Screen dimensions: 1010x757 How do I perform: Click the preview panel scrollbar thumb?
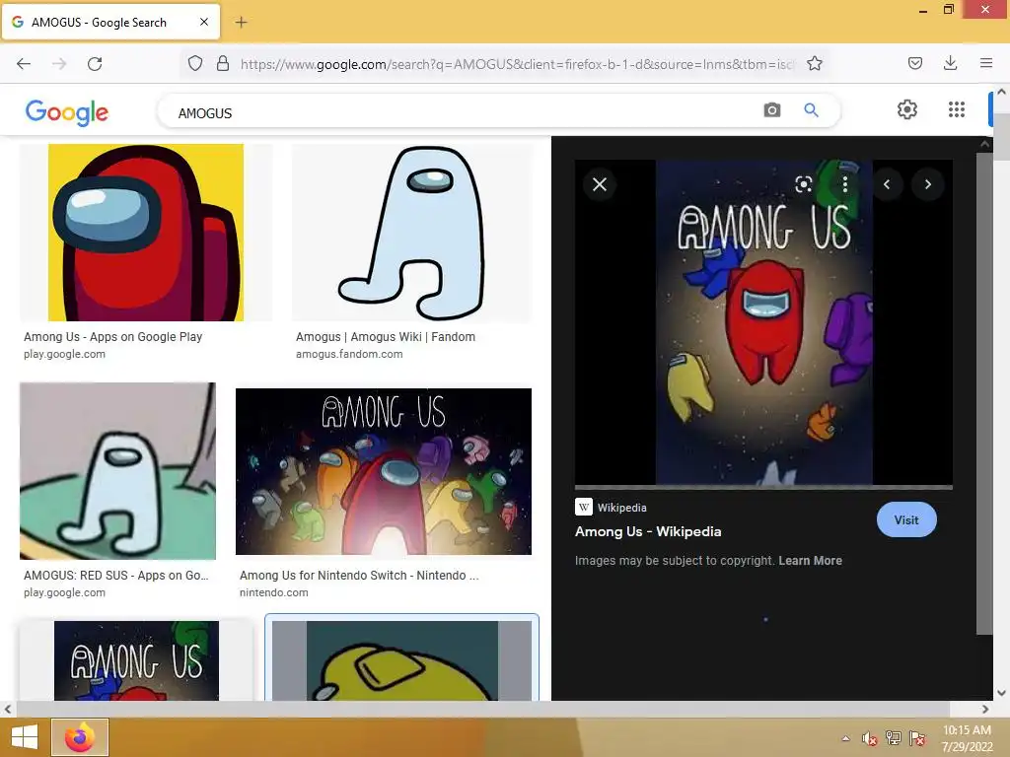pyautogui.click(x=985, y=392)
